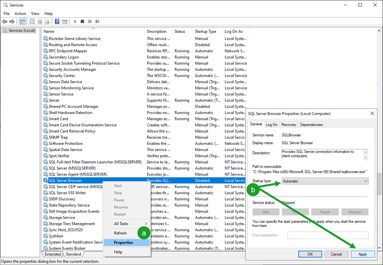Select the General tab in properties dialog

coord(256,124)
